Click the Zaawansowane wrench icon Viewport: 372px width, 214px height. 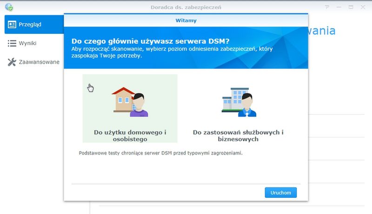point(12,62)
